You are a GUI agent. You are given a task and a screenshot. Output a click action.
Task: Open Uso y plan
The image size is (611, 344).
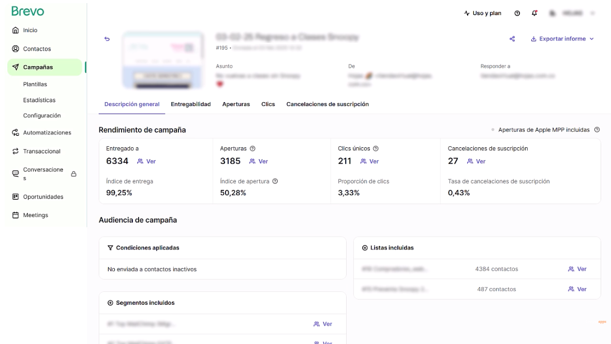pos(482,13)
